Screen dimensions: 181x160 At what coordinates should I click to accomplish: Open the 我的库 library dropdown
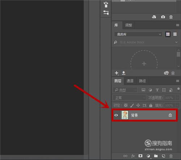(138, 34)
